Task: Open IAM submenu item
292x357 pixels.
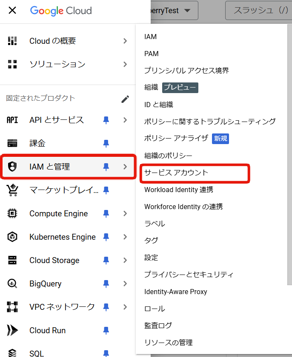Action: pyautogui.click(x=150, y=37)
